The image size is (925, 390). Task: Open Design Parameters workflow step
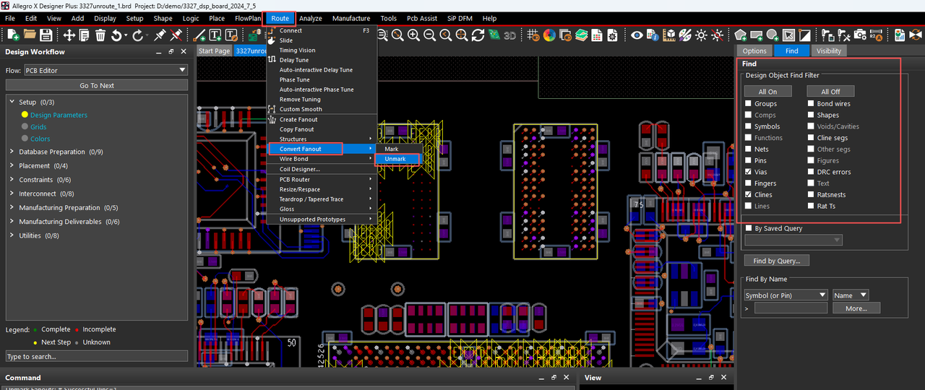coord(59,115)
